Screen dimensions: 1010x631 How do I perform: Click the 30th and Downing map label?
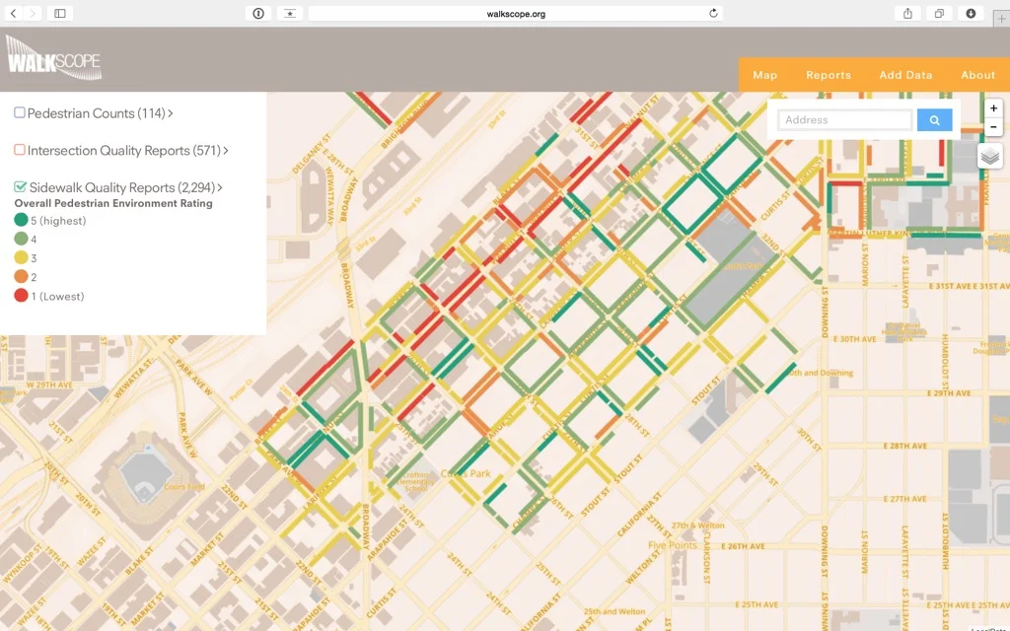[x=819, y=373]
